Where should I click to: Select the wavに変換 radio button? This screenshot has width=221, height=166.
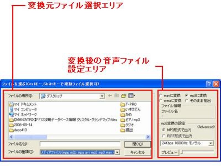[161, 95]
